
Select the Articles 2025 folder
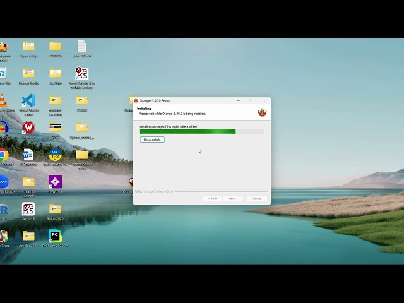tap(28, 236)
